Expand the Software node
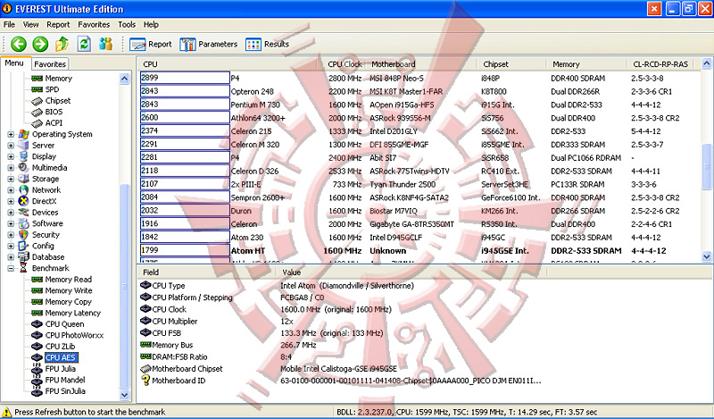The height and width of the screenshot is (419, 714). tap(11, 223)
